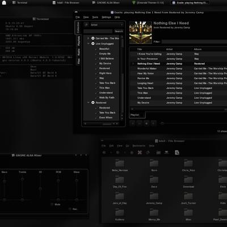Screen dimensions: 227x227
Task: Expand the Carried Me album node
Action: tap(88, 39)
